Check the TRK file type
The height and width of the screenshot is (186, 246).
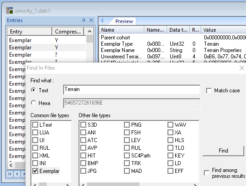click(127, 163)
